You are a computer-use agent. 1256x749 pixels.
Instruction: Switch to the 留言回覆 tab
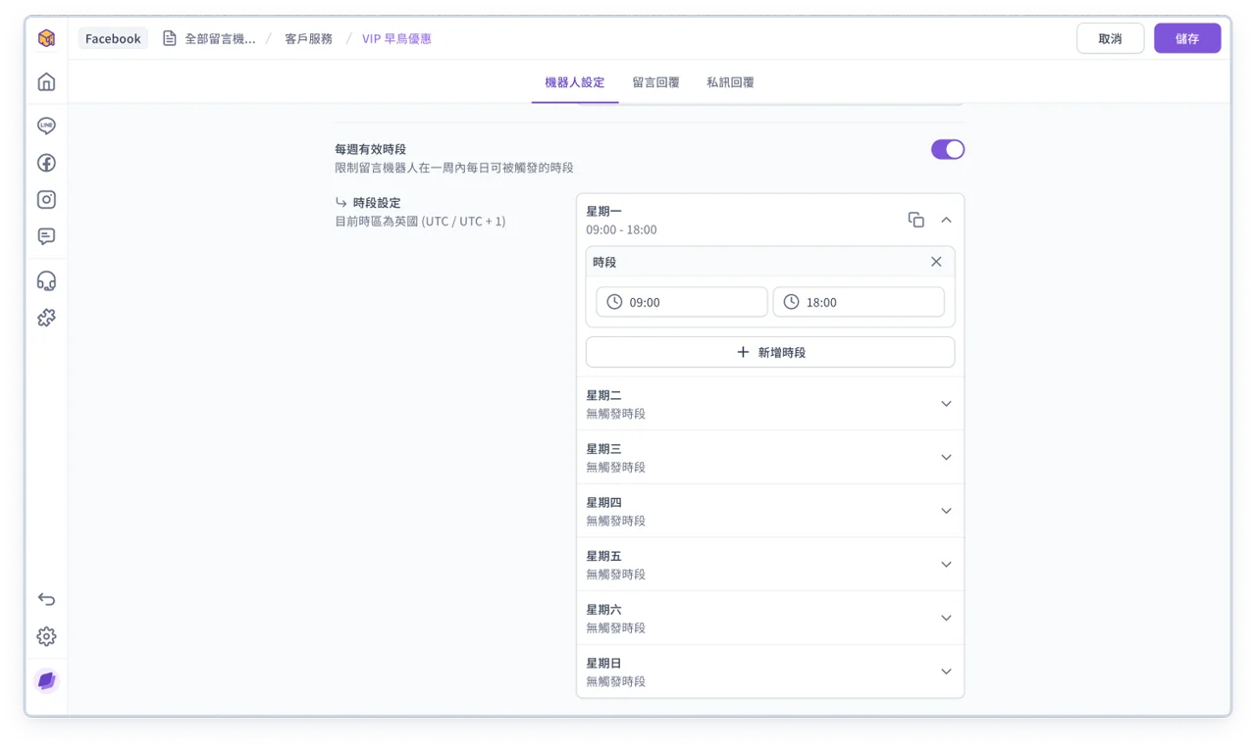[x=655, y=82]
